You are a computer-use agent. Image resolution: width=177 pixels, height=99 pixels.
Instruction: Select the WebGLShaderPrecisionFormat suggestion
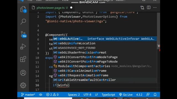[x=105, y=53]
